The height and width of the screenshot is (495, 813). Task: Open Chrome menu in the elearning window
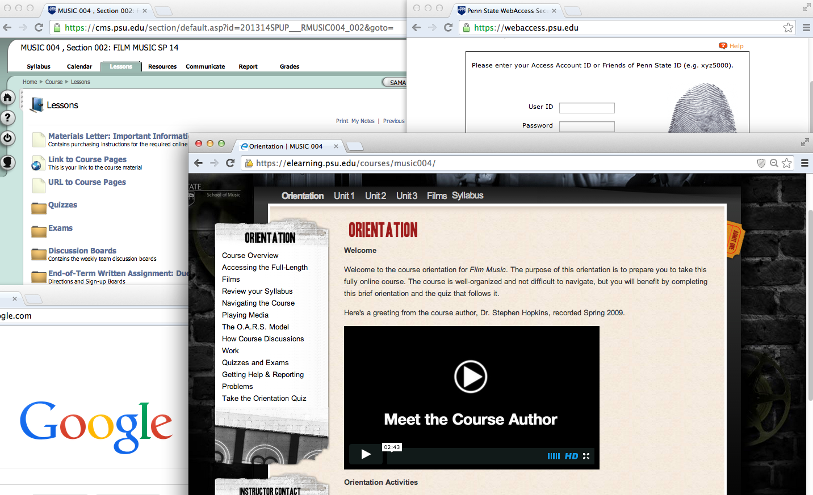(x=804, y=163)
